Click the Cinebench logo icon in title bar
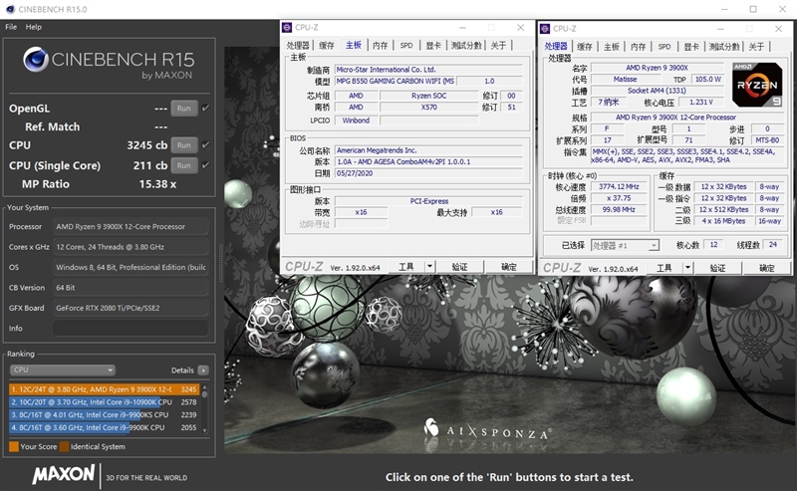The width and height of the screenshot is (797, 491). [9, 8]
